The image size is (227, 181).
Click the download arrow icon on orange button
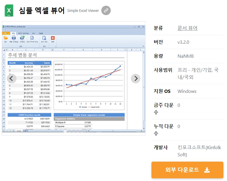click(207, 170)
